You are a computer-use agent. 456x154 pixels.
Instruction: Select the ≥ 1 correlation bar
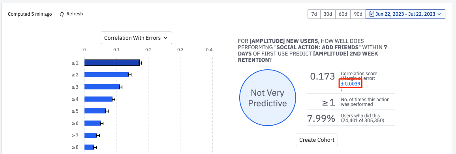point(112,63)
